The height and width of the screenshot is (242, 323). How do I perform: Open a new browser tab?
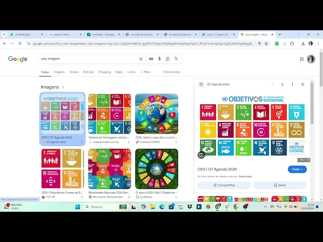point(280,34)
